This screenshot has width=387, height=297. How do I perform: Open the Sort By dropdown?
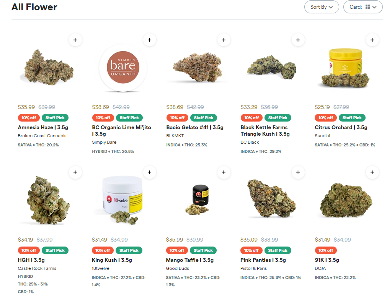(x=322, y=7)
